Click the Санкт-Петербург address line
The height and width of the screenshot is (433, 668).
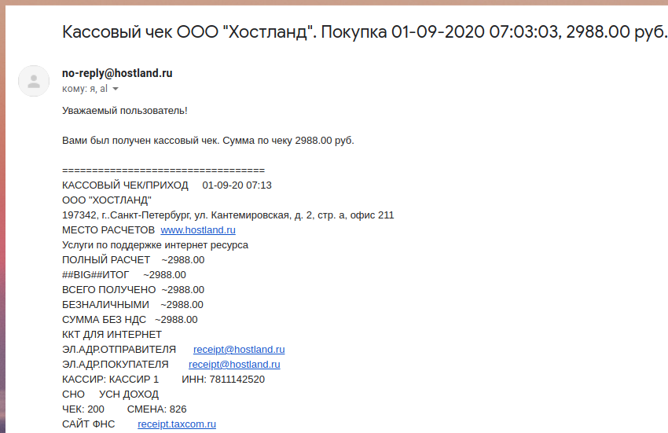(x=228, y=215)
